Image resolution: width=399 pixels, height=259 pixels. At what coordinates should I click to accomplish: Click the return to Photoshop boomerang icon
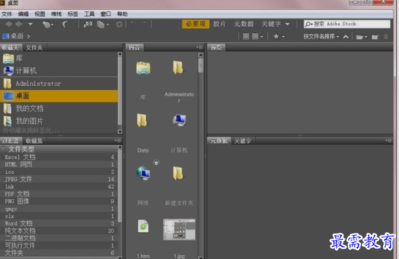point(65,25)
